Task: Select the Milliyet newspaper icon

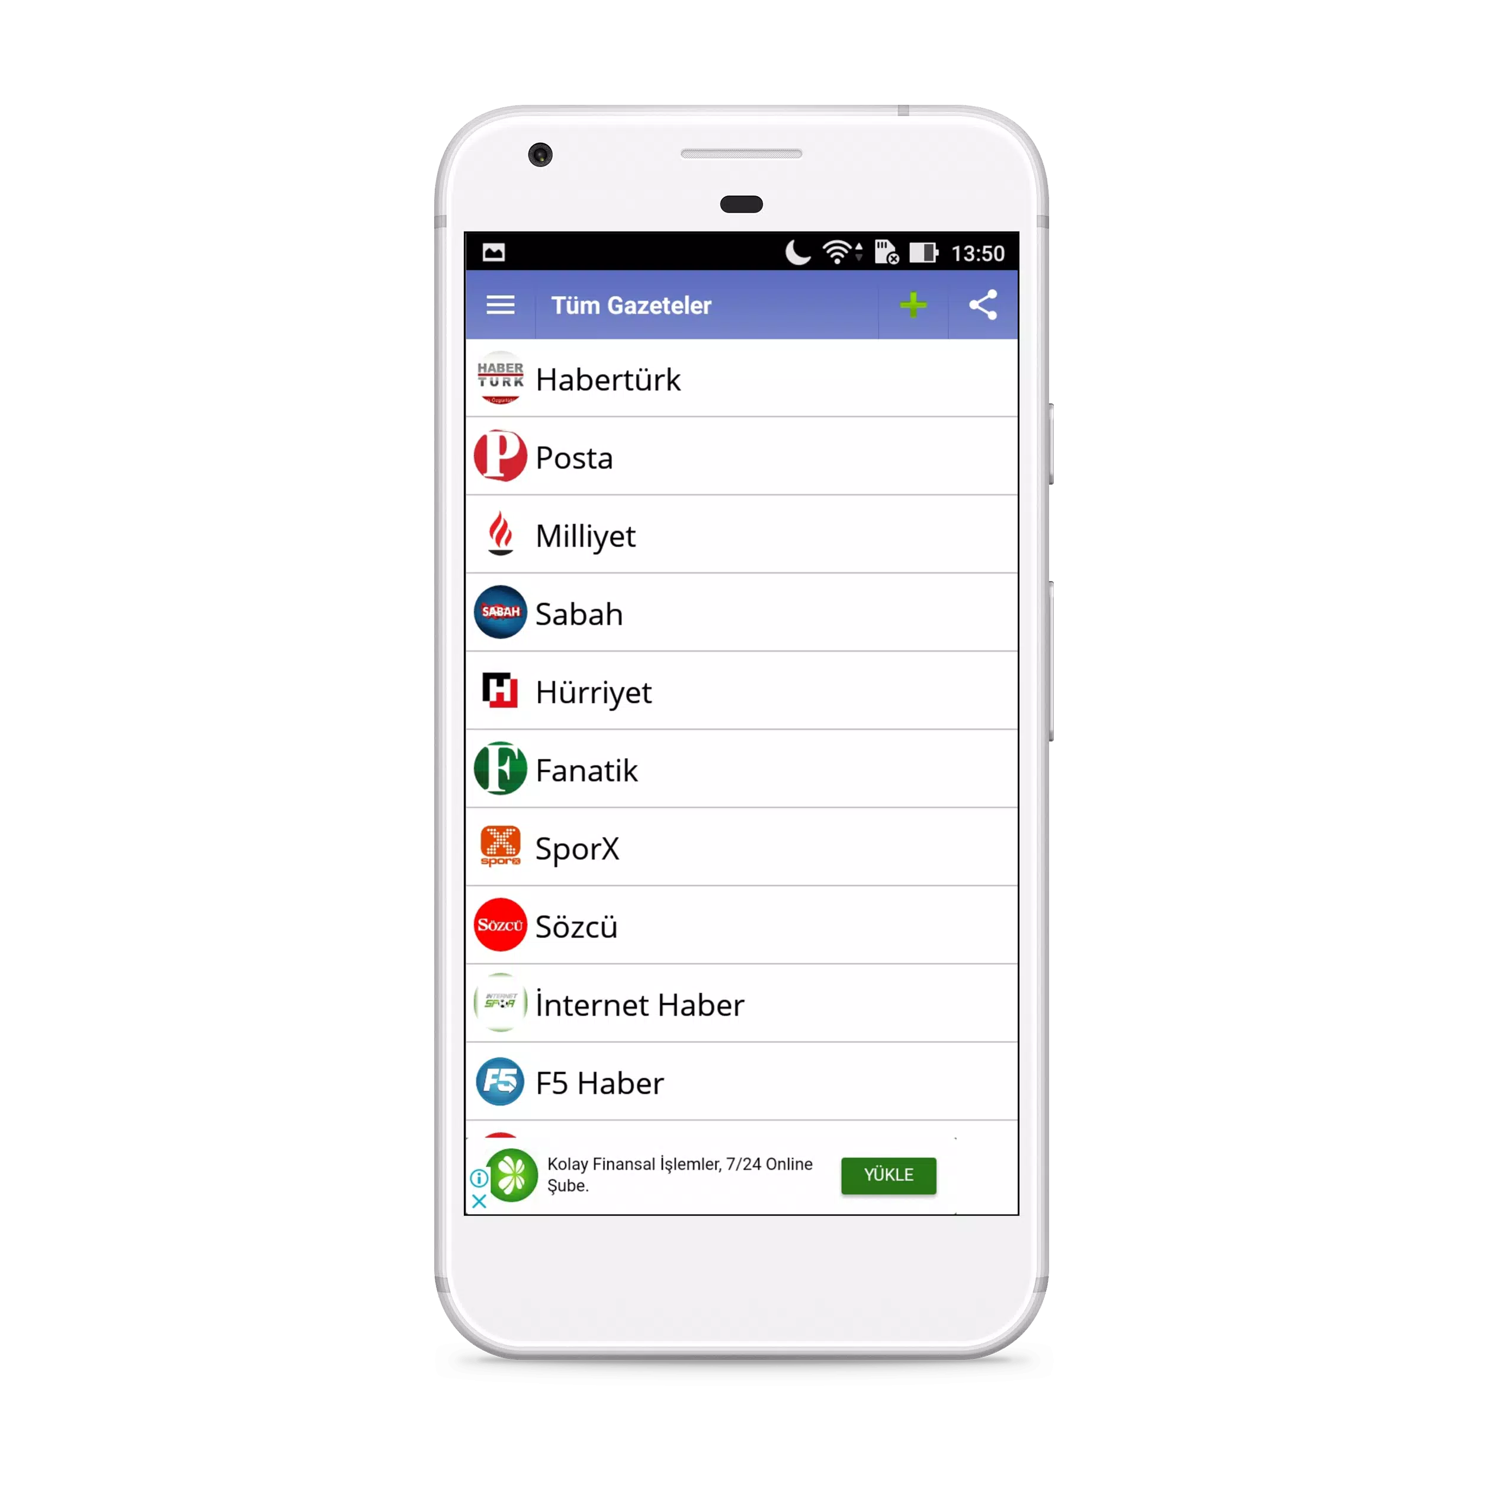Action: [x=498, y=534]
